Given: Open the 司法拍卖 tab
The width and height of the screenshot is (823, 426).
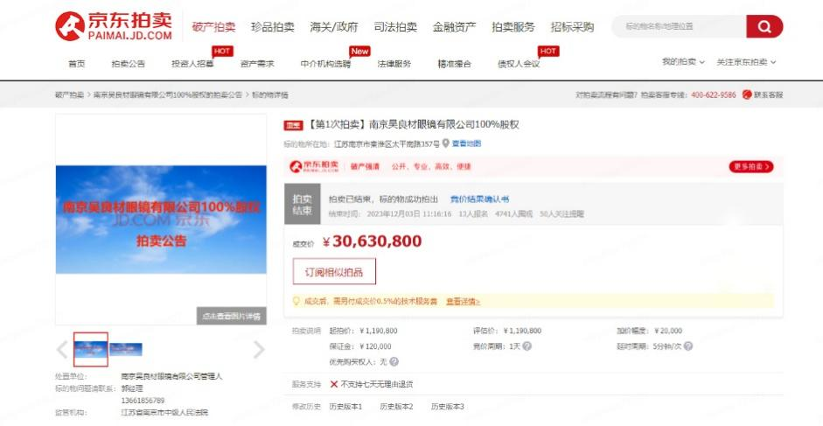Looking at the screenshot, I should click(394, 27).
